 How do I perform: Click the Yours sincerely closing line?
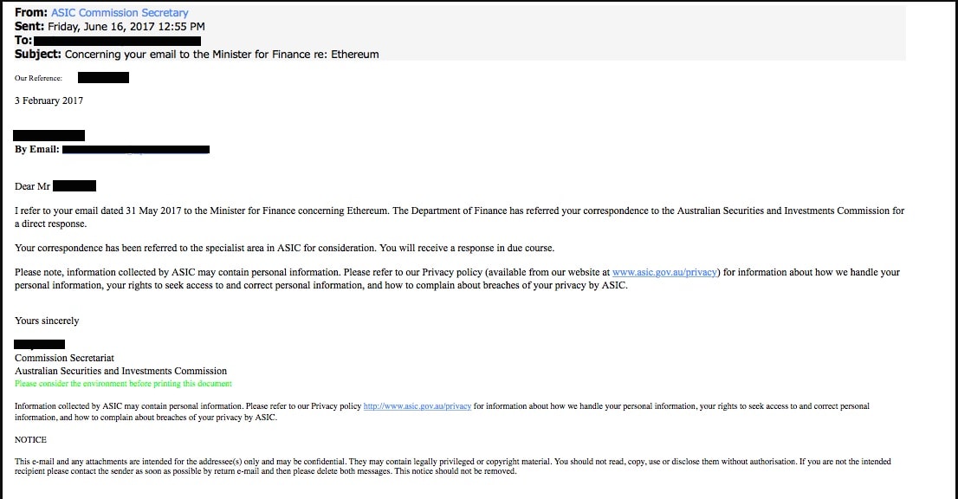coord(47,321)
